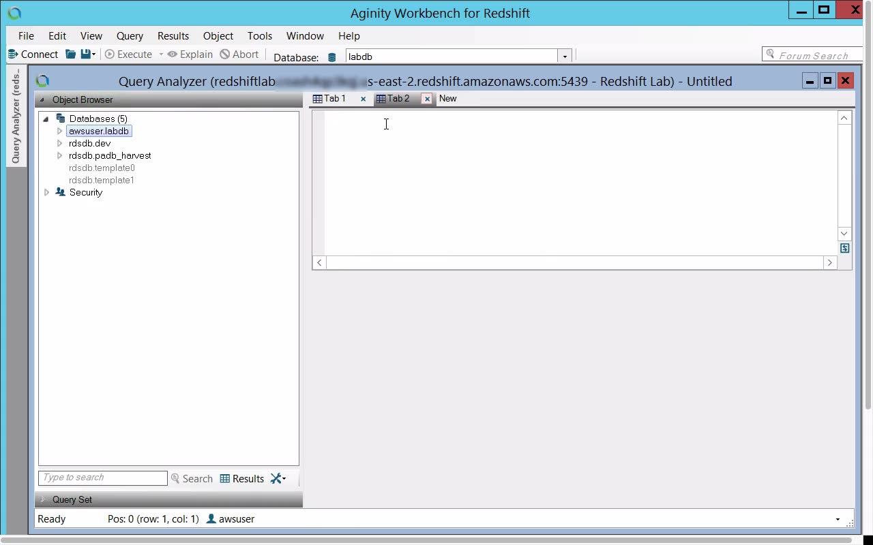Open the Execute options dropdown arrow
Viewport: 873px width, 545px height.
pyautogui.click(x=161, y=54)
